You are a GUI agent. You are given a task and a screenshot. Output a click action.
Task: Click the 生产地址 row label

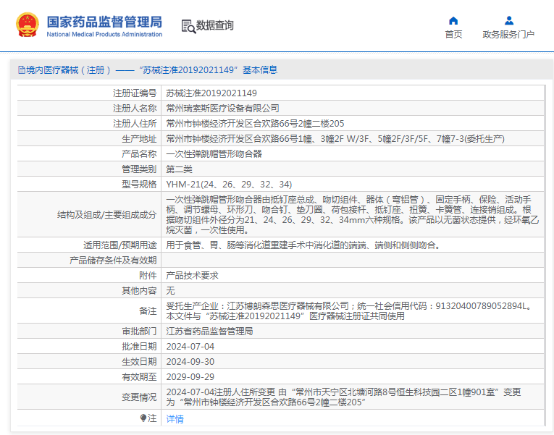click(x=139, y=139)
